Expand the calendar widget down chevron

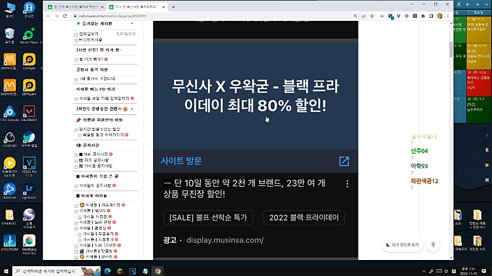point(486,4)
